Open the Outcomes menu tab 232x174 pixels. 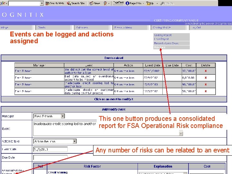coord(82,27)
